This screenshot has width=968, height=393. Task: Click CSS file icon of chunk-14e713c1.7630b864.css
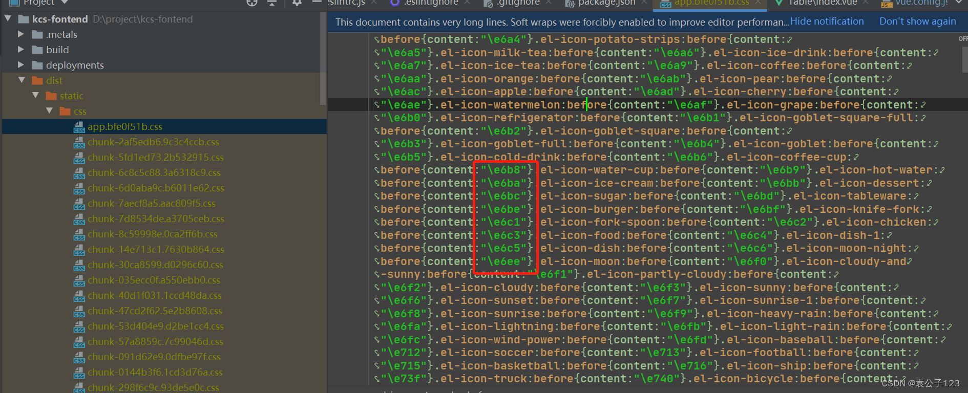79,250
